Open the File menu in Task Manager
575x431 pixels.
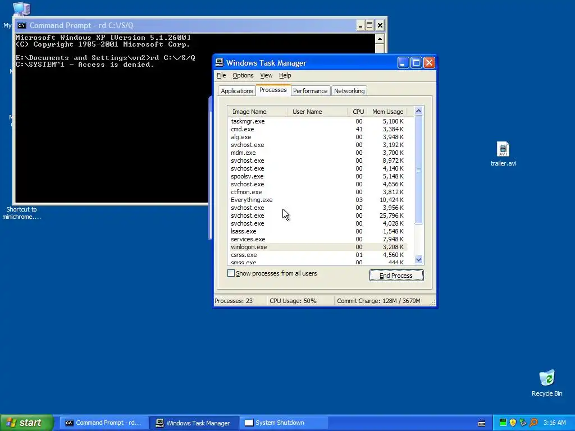pos(221,75)
